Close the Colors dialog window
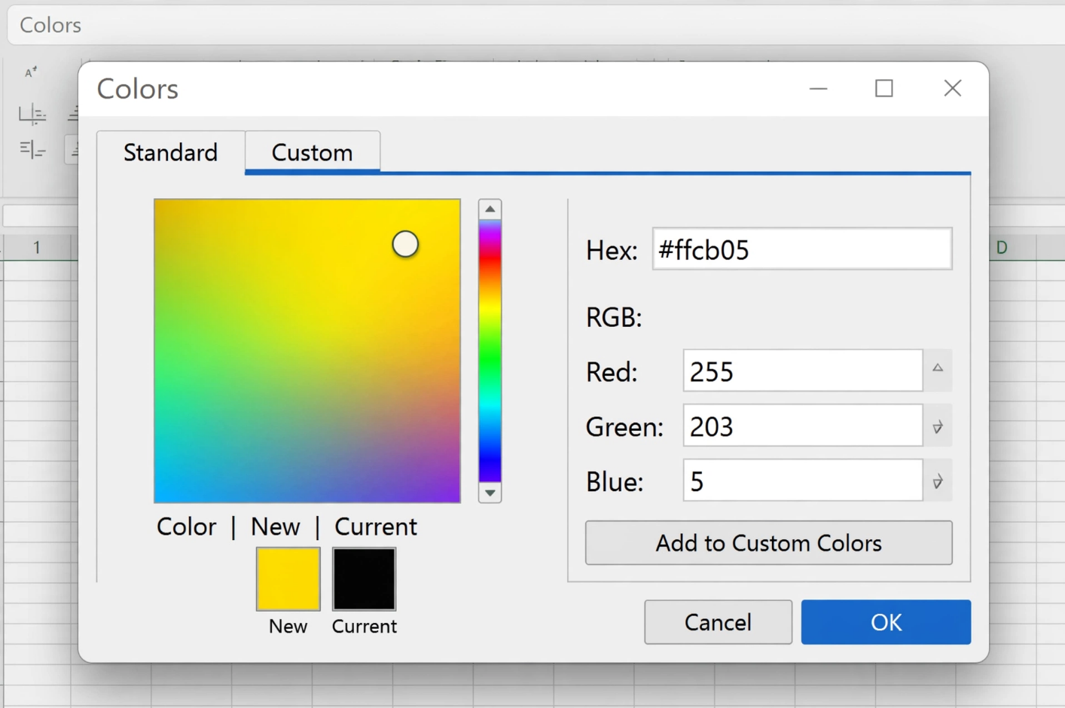Viewport: 1065px width, 708px height. (953, 88)
